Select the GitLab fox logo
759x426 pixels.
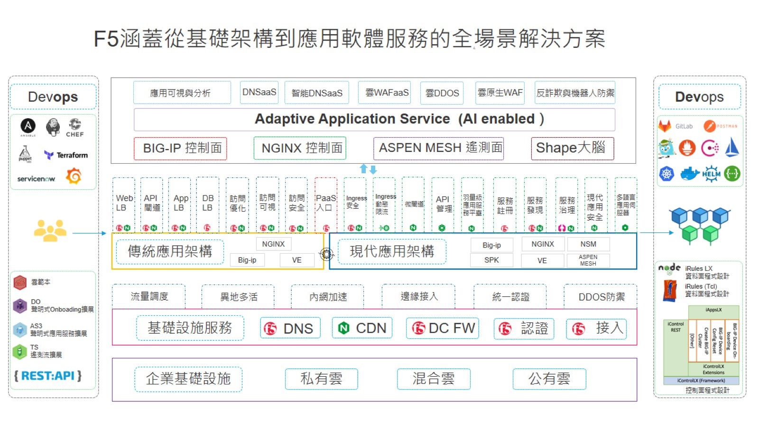(665, 126)
